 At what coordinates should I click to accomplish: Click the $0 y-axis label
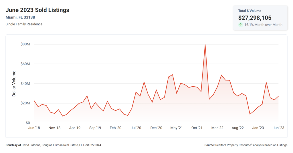[28, 123]
